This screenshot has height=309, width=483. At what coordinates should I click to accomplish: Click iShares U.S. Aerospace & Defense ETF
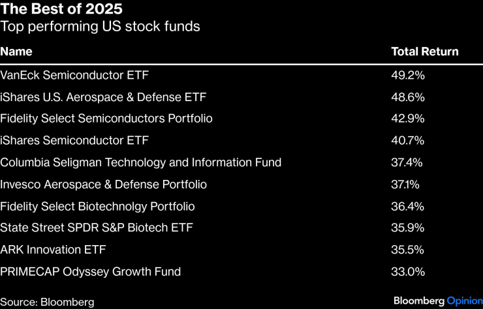[103, 97]
